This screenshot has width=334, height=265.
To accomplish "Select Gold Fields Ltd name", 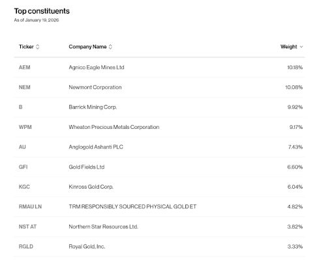I will (x=87, y=167).
